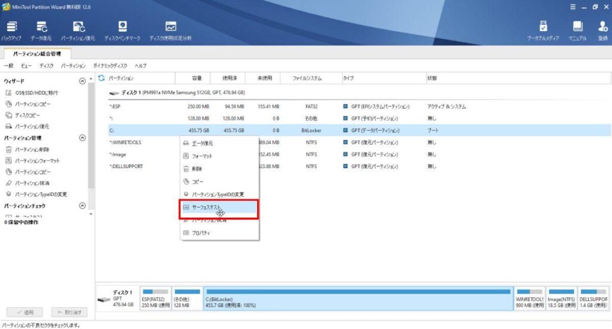Start パーティションコピー wizard in ウィザード section
Screen dimensions: 612x329
point(28,104)
